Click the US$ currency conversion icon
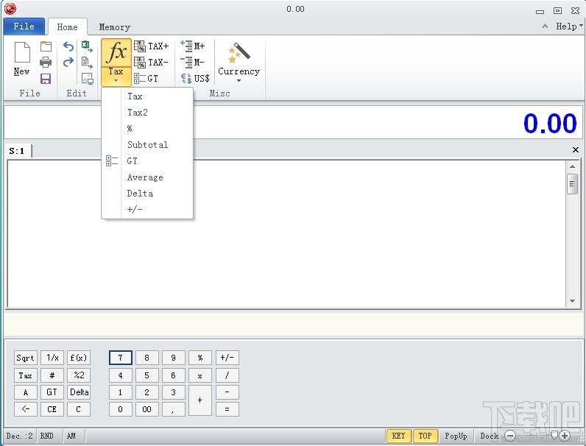This screenshot has width=586, height=446. point(195,79)
